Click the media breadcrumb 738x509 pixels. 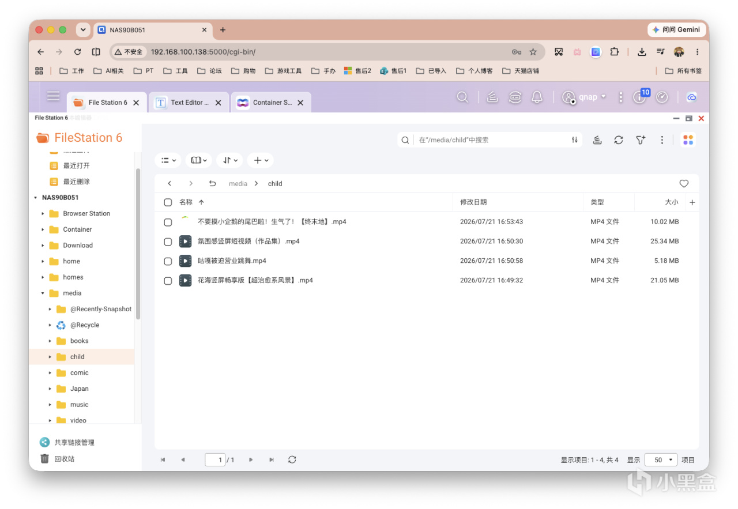coord(238,184)
